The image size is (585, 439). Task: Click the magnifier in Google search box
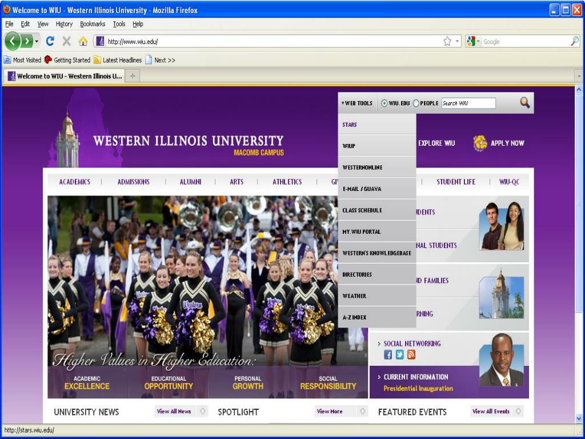[575, 41]
